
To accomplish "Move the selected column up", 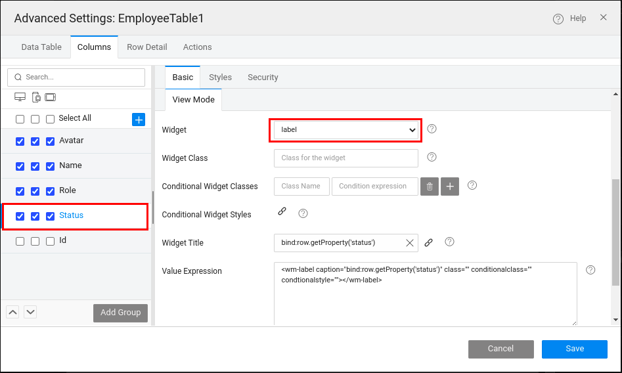I will (12, 312).
